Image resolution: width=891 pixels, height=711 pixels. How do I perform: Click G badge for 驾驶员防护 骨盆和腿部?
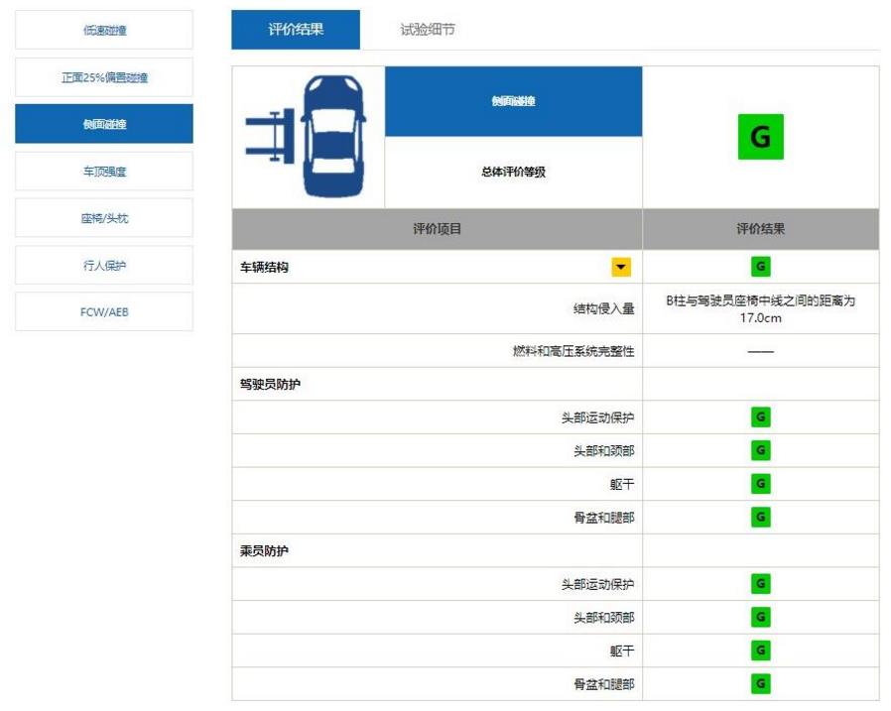tap(760, 518)
